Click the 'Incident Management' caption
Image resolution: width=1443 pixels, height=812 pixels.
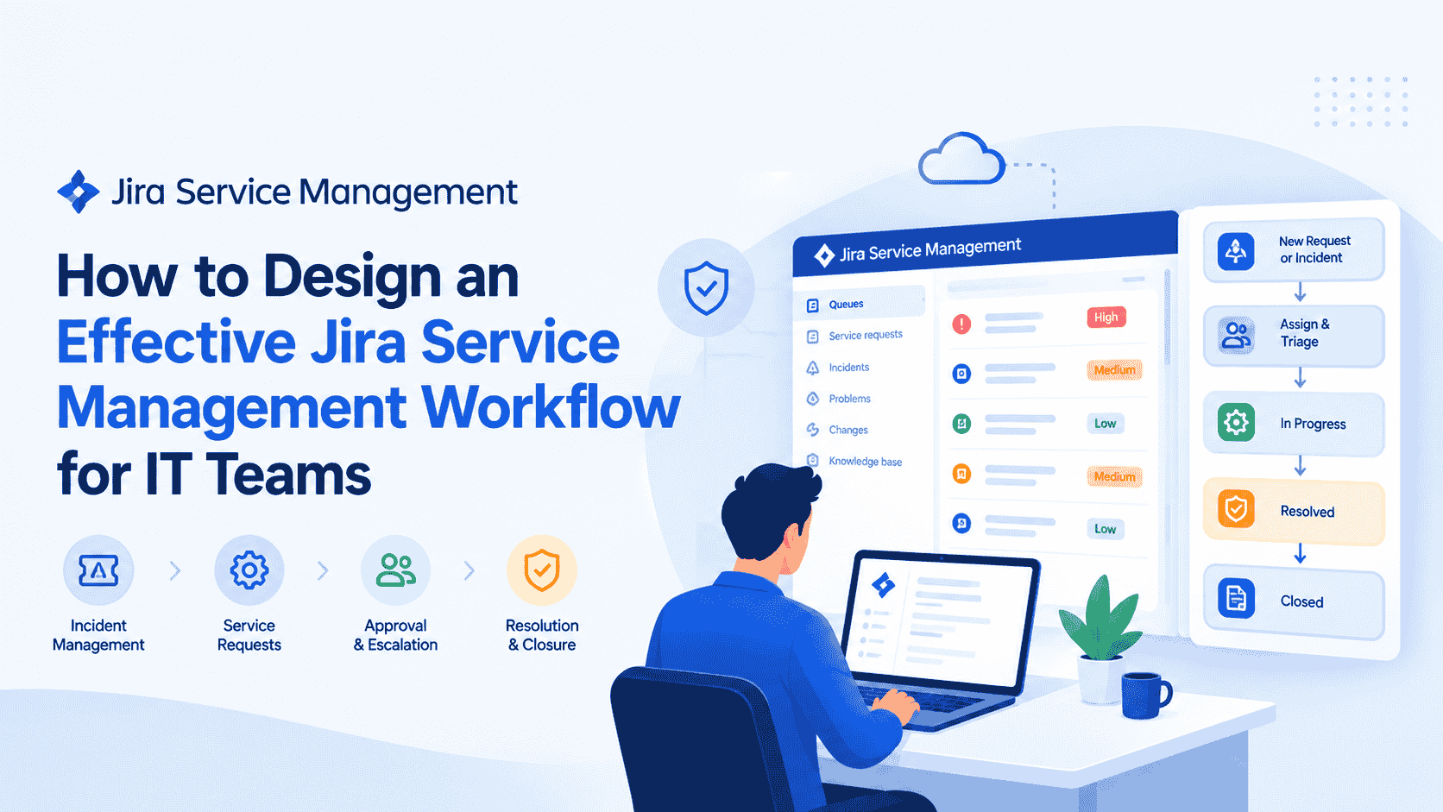coord(98,635)
